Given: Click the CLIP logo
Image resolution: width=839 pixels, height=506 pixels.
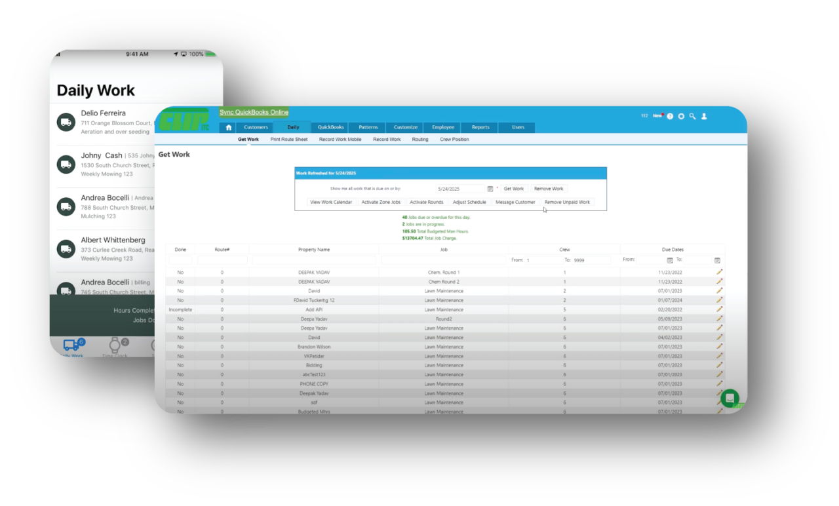Looking at the screenshot, I should pos(185,118).
